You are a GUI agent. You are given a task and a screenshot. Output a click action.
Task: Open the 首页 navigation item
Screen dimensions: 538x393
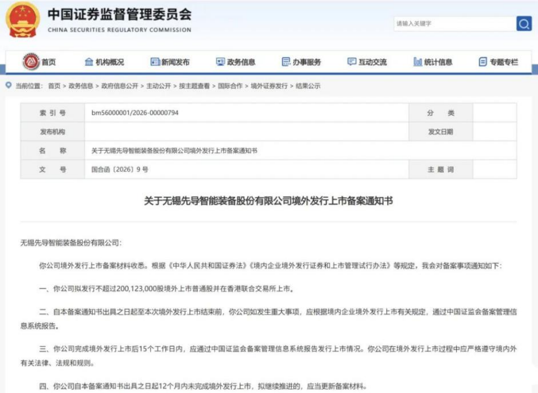pyautogui.click(x=49, y=62)
